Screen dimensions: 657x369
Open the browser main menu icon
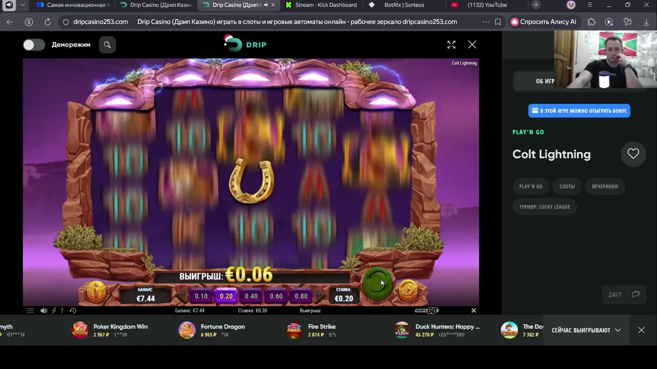coord(590,5)
